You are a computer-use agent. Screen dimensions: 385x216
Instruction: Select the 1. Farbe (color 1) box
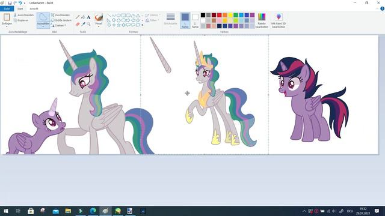coord(185,20)
